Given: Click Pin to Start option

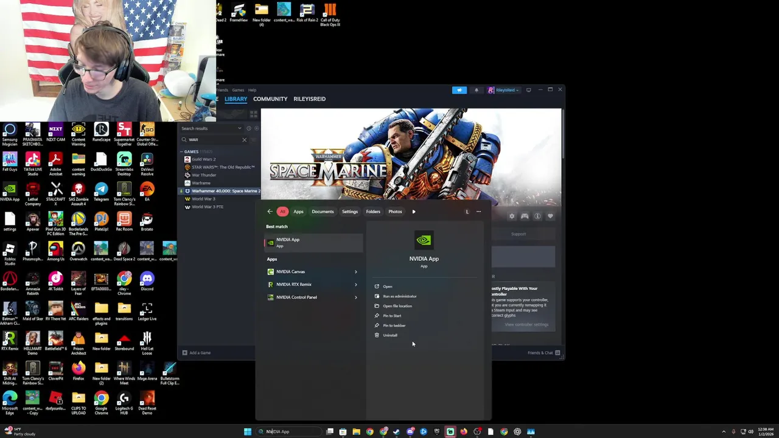Looking at the screenshot, I should pyautogui.click(x=391, y=316).
